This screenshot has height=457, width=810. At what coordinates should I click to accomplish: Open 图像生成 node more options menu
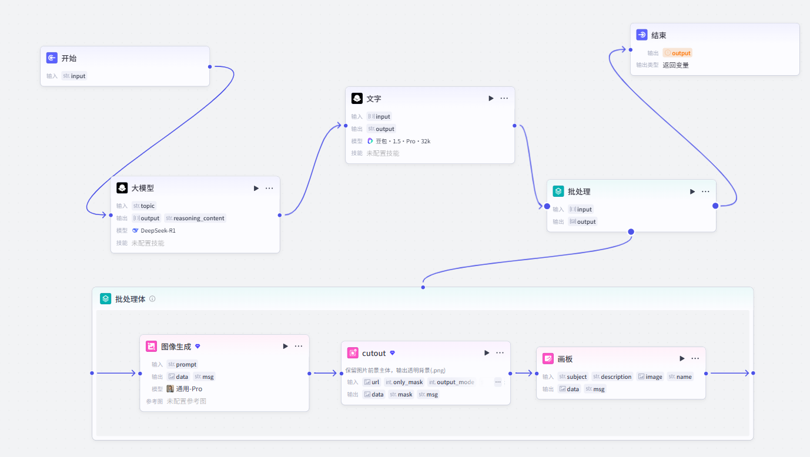[x=299, y=346]
